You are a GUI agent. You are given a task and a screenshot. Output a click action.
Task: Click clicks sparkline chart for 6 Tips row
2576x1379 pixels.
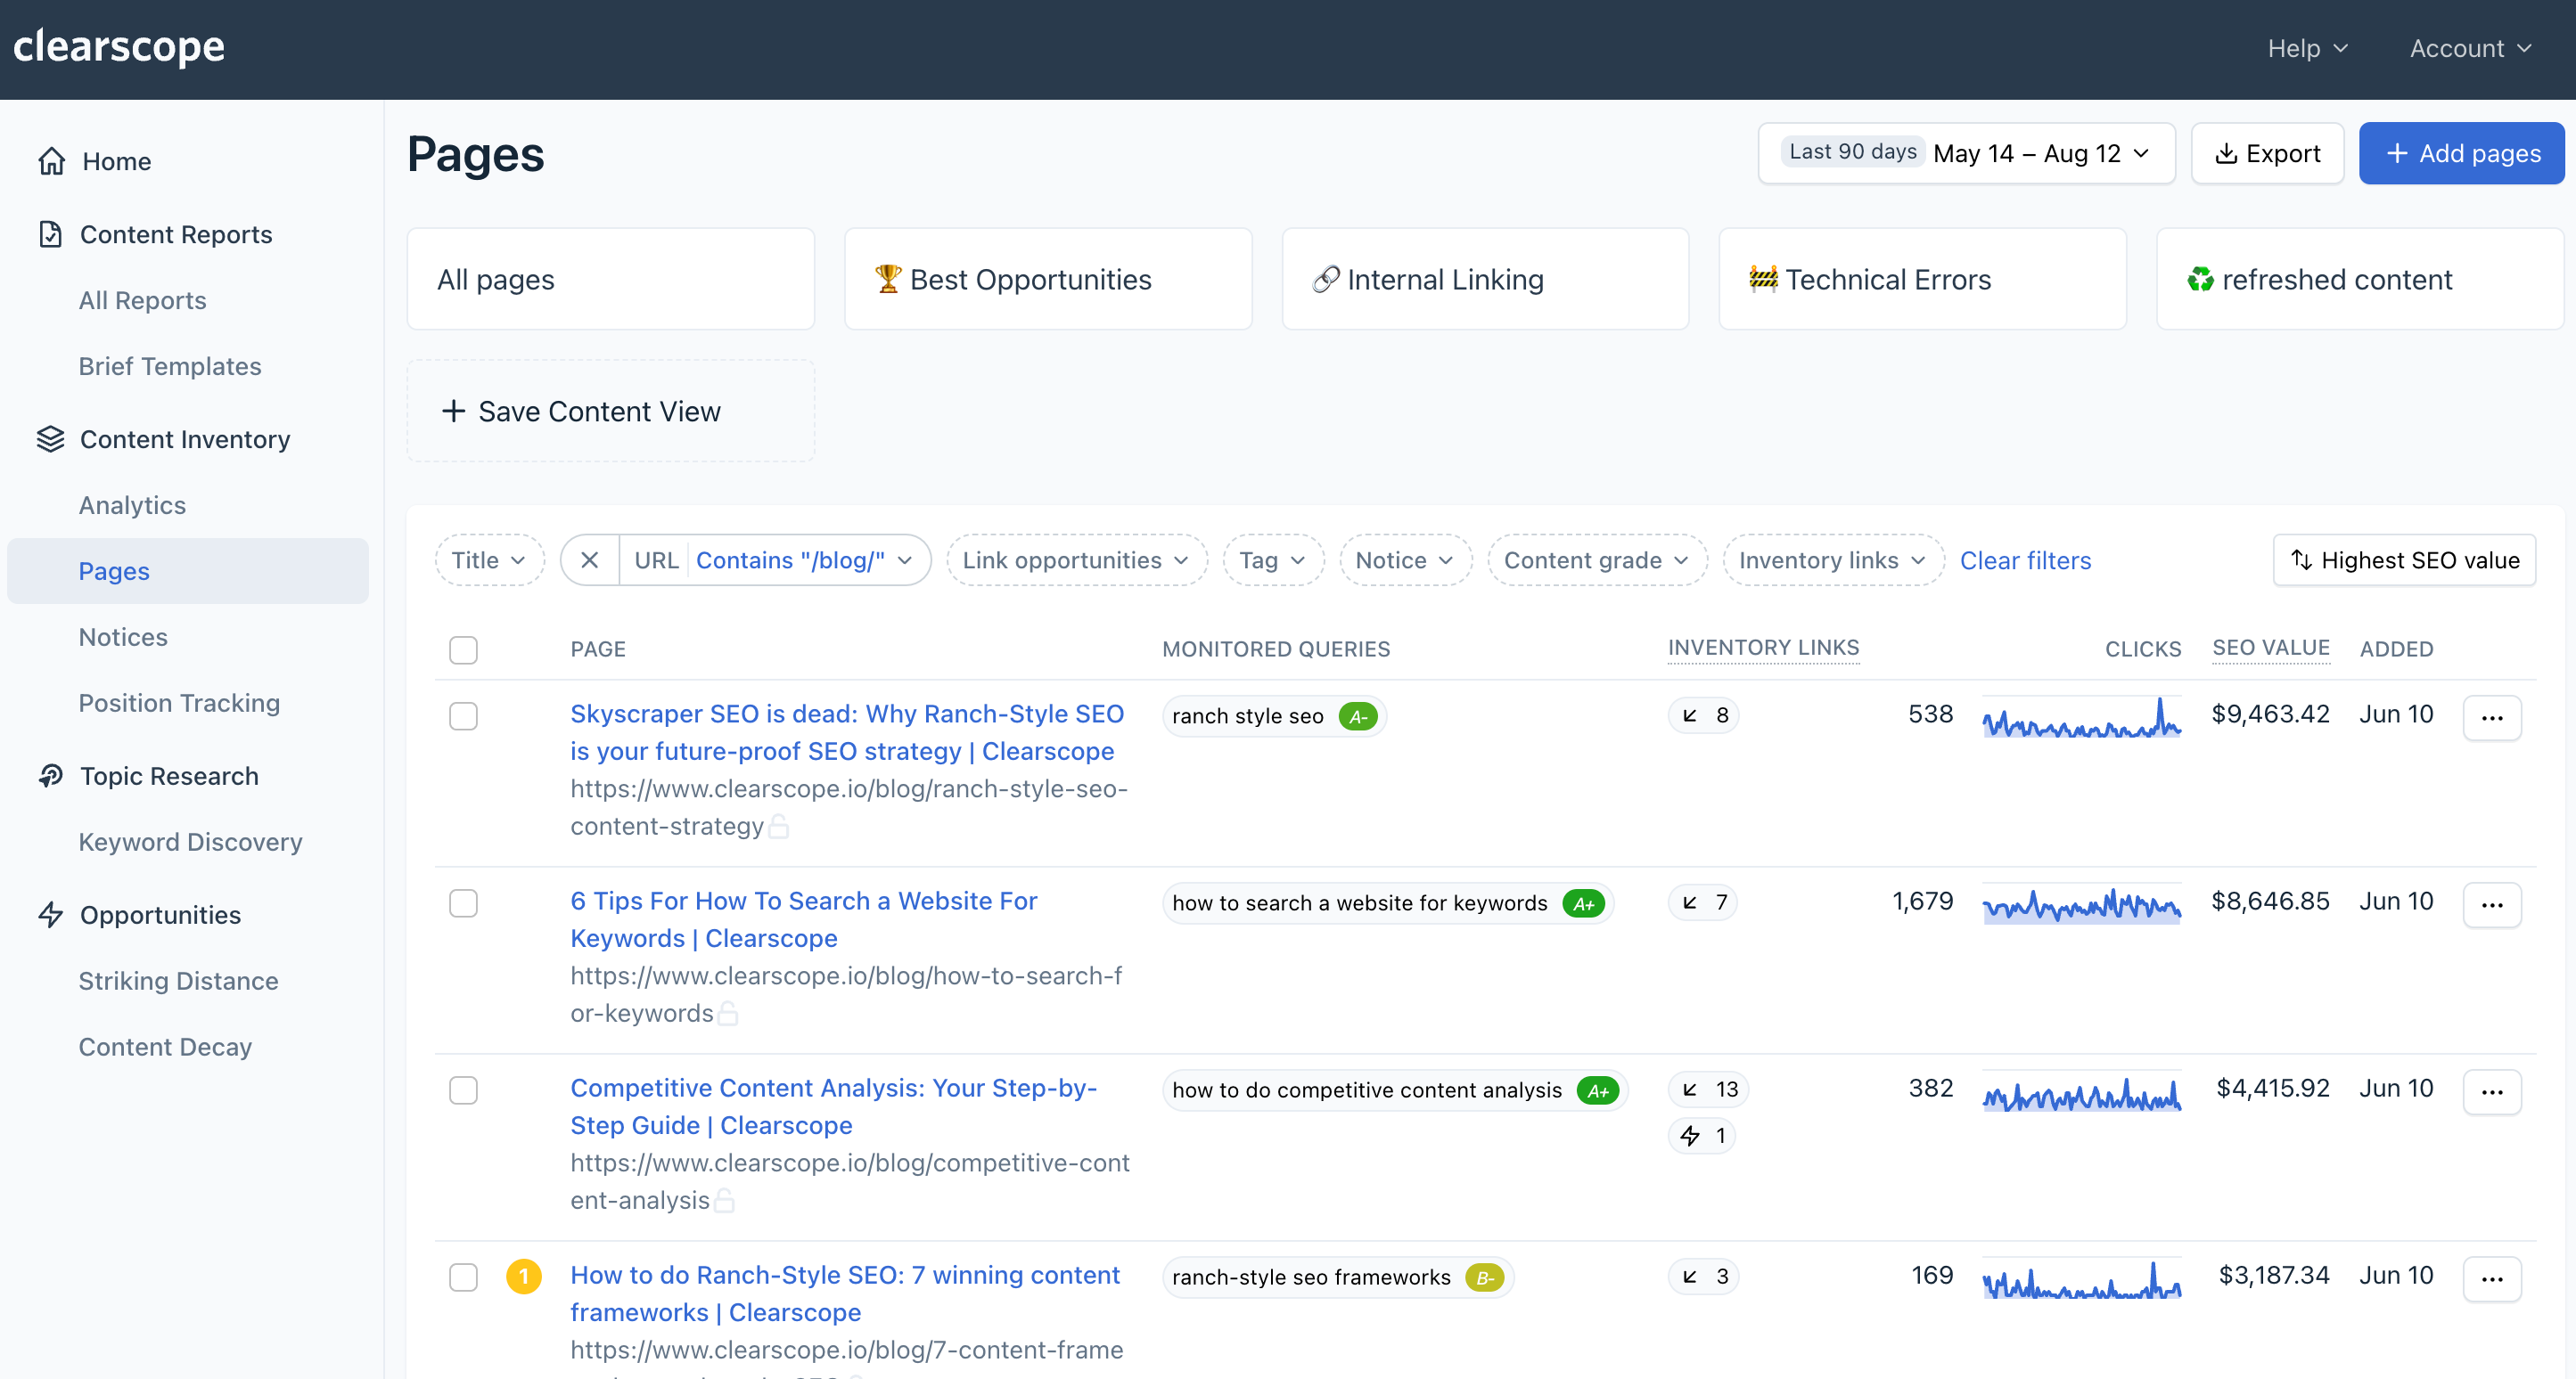coord(2081,905)
